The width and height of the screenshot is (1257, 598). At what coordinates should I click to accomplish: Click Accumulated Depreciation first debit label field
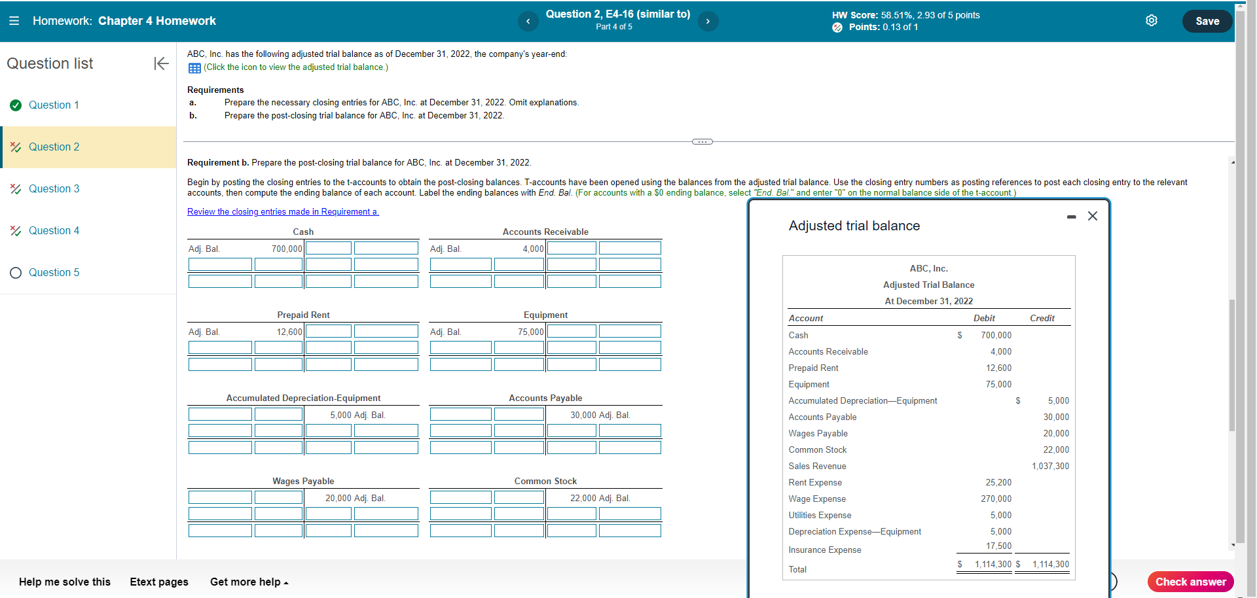pyautogui.click(x=220, y=414)
